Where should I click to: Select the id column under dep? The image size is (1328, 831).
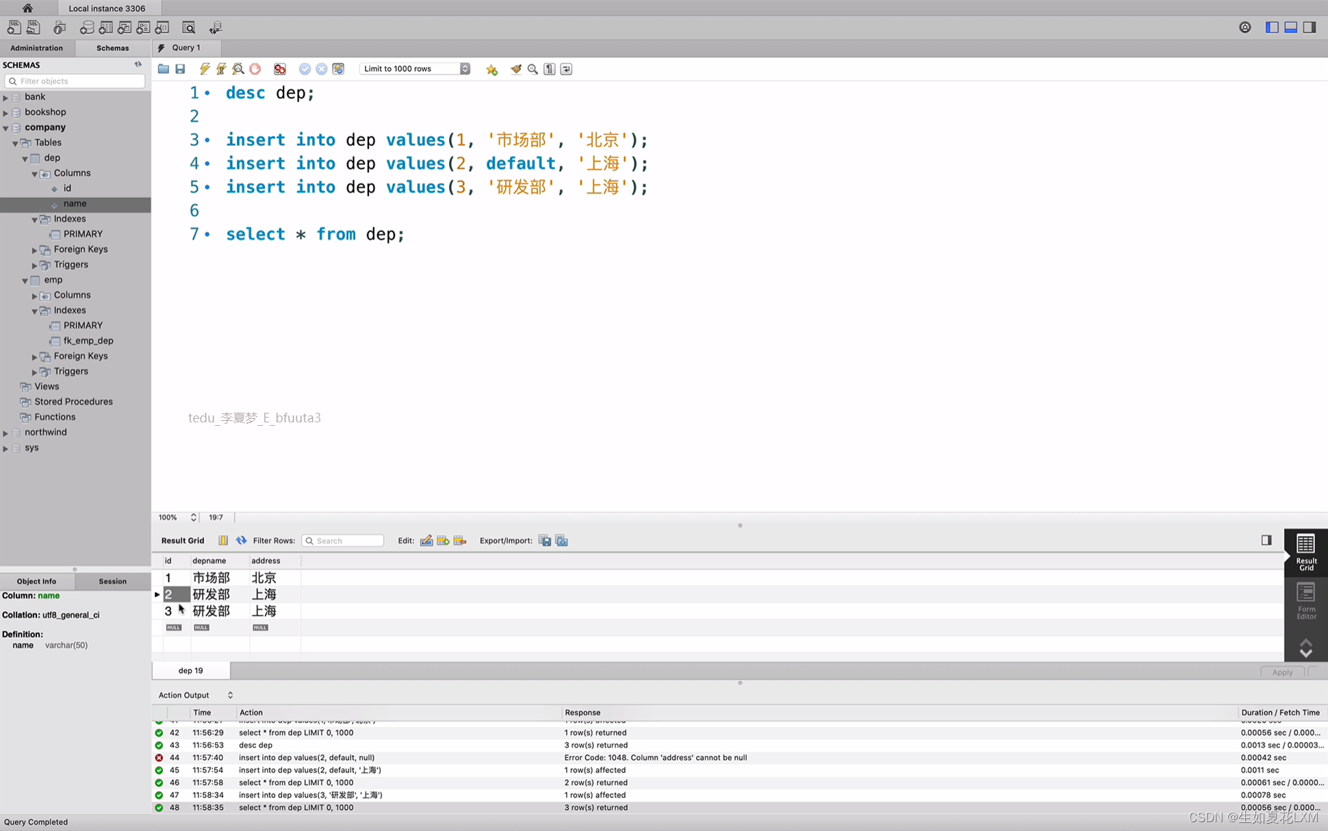click(x=67, y=188)
